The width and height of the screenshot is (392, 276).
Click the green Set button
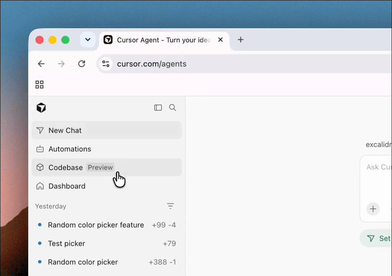(376, 238)
